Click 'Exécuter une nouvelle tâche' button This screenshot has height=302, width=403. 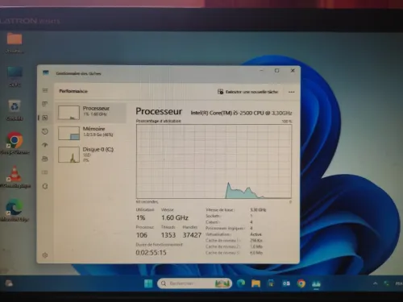point(247,92)
